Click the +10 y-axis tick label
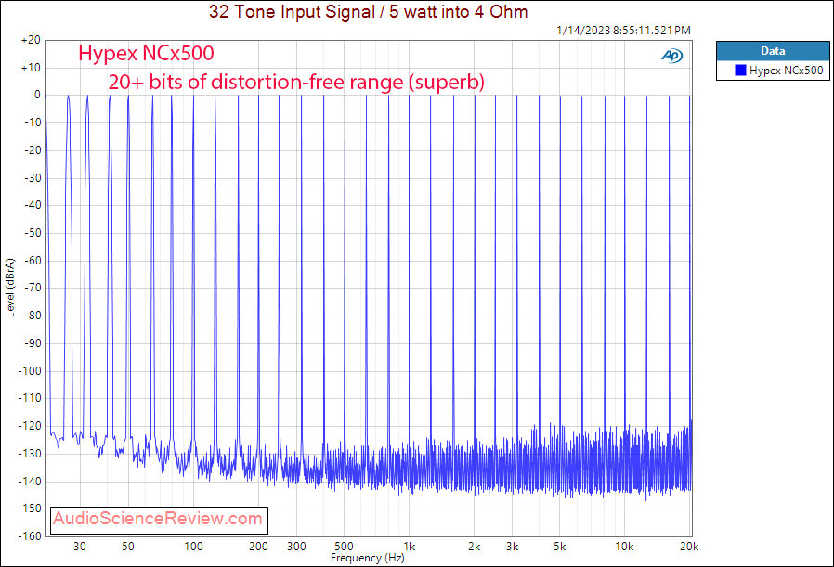Image resolution: width=834 pixels, height=567 pixels. tap(31, 68)
